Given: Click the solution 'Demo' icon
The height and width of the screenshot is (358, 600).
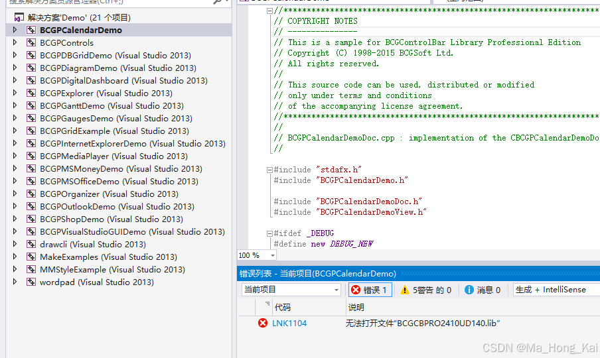Looking at the screenshot, I should tap(19, 17).
